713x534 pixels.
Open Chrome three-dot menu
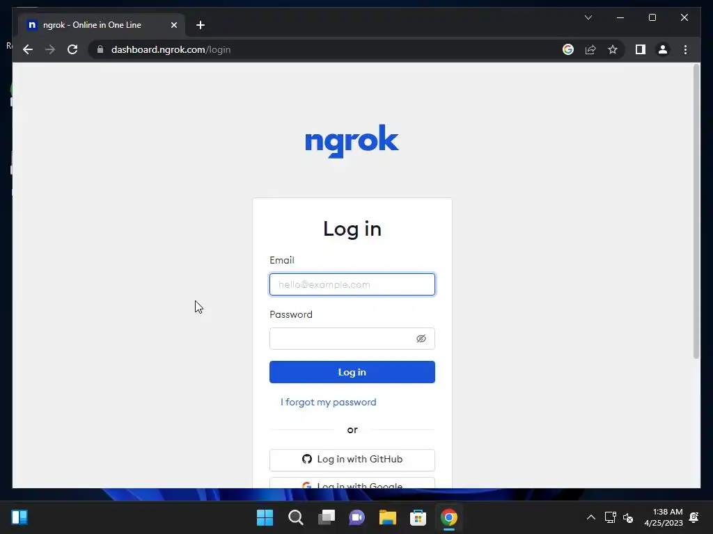(x=685, y=49)
